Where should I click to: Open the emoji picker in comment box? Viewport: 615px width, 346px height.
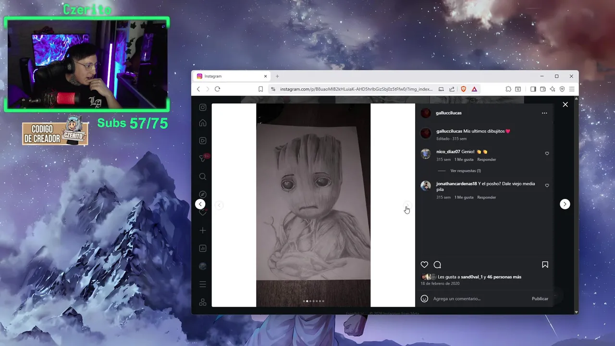click(424, 298)
